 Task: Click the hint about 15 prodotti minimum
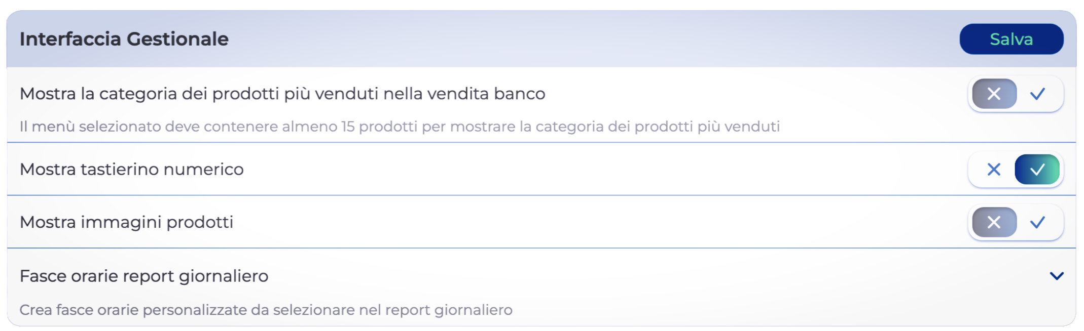(x=400, y=127)
